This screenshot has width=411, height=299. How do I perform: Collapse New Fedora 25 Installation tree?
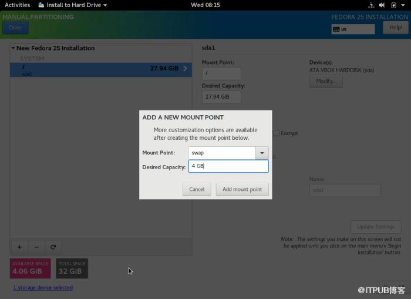pyautogui.click(x=13, y=48)
